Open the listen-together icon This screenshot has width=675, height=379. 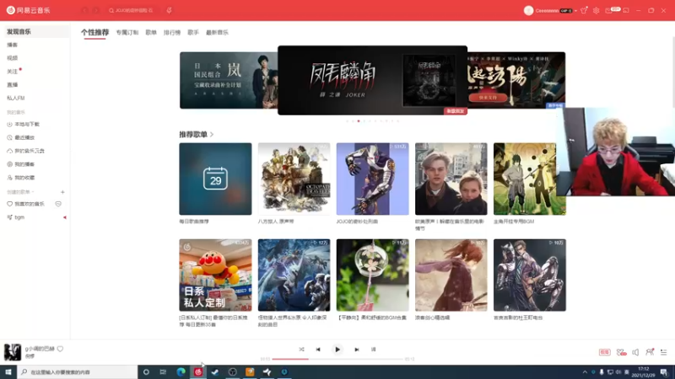(x=650, y=352)
